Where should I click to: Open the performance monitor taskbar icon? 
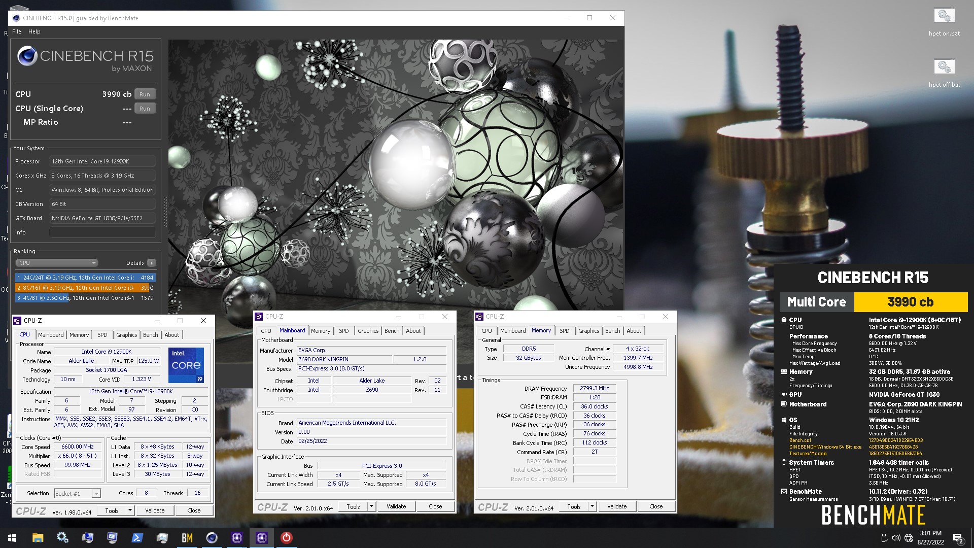162,538
